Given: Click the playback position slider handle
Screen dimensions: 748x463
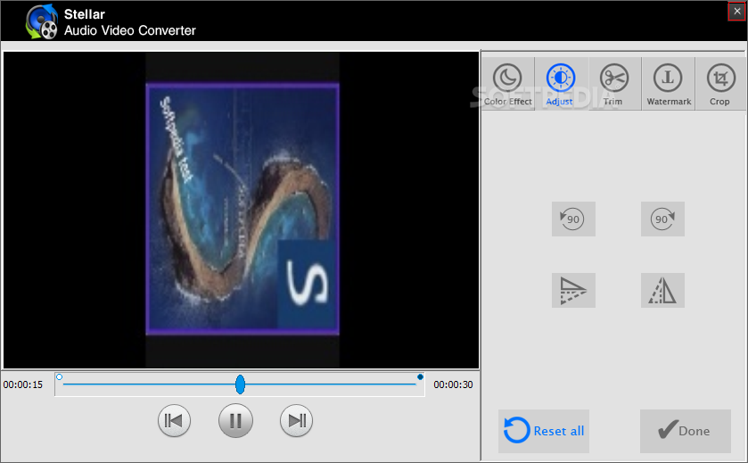Looking at the screenshot, I should pyautogui.click(x=240, y=384).
